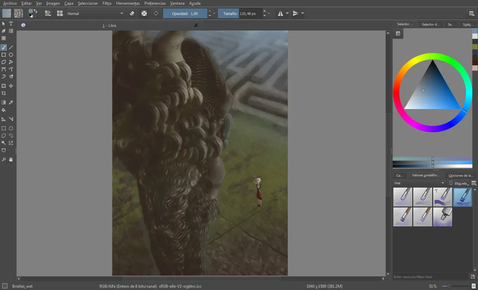Screen dimensions: 478x290
Task: Click the resource filter input field
Action: click(x=431, y=277)
